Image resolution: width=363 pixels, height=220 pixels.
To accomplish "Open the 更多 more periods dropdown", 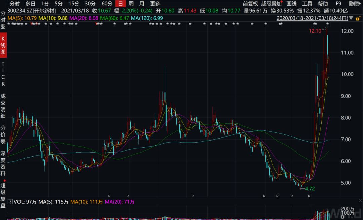I will 155,4.
